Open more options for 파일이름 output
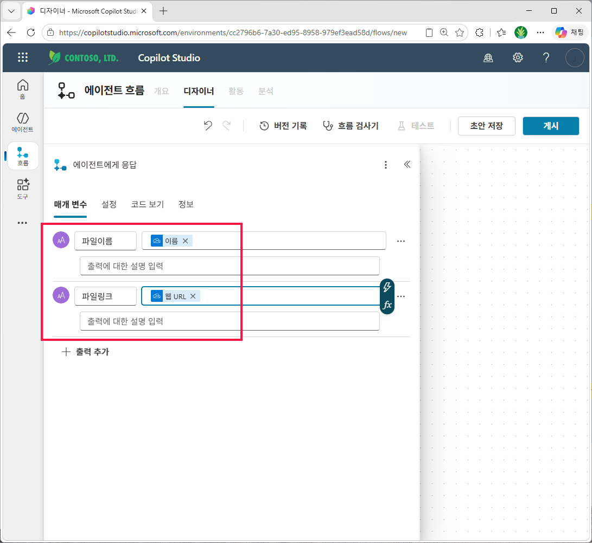This screenshot has height=543, width=592. pyautogui.click(x=401, y=241)
